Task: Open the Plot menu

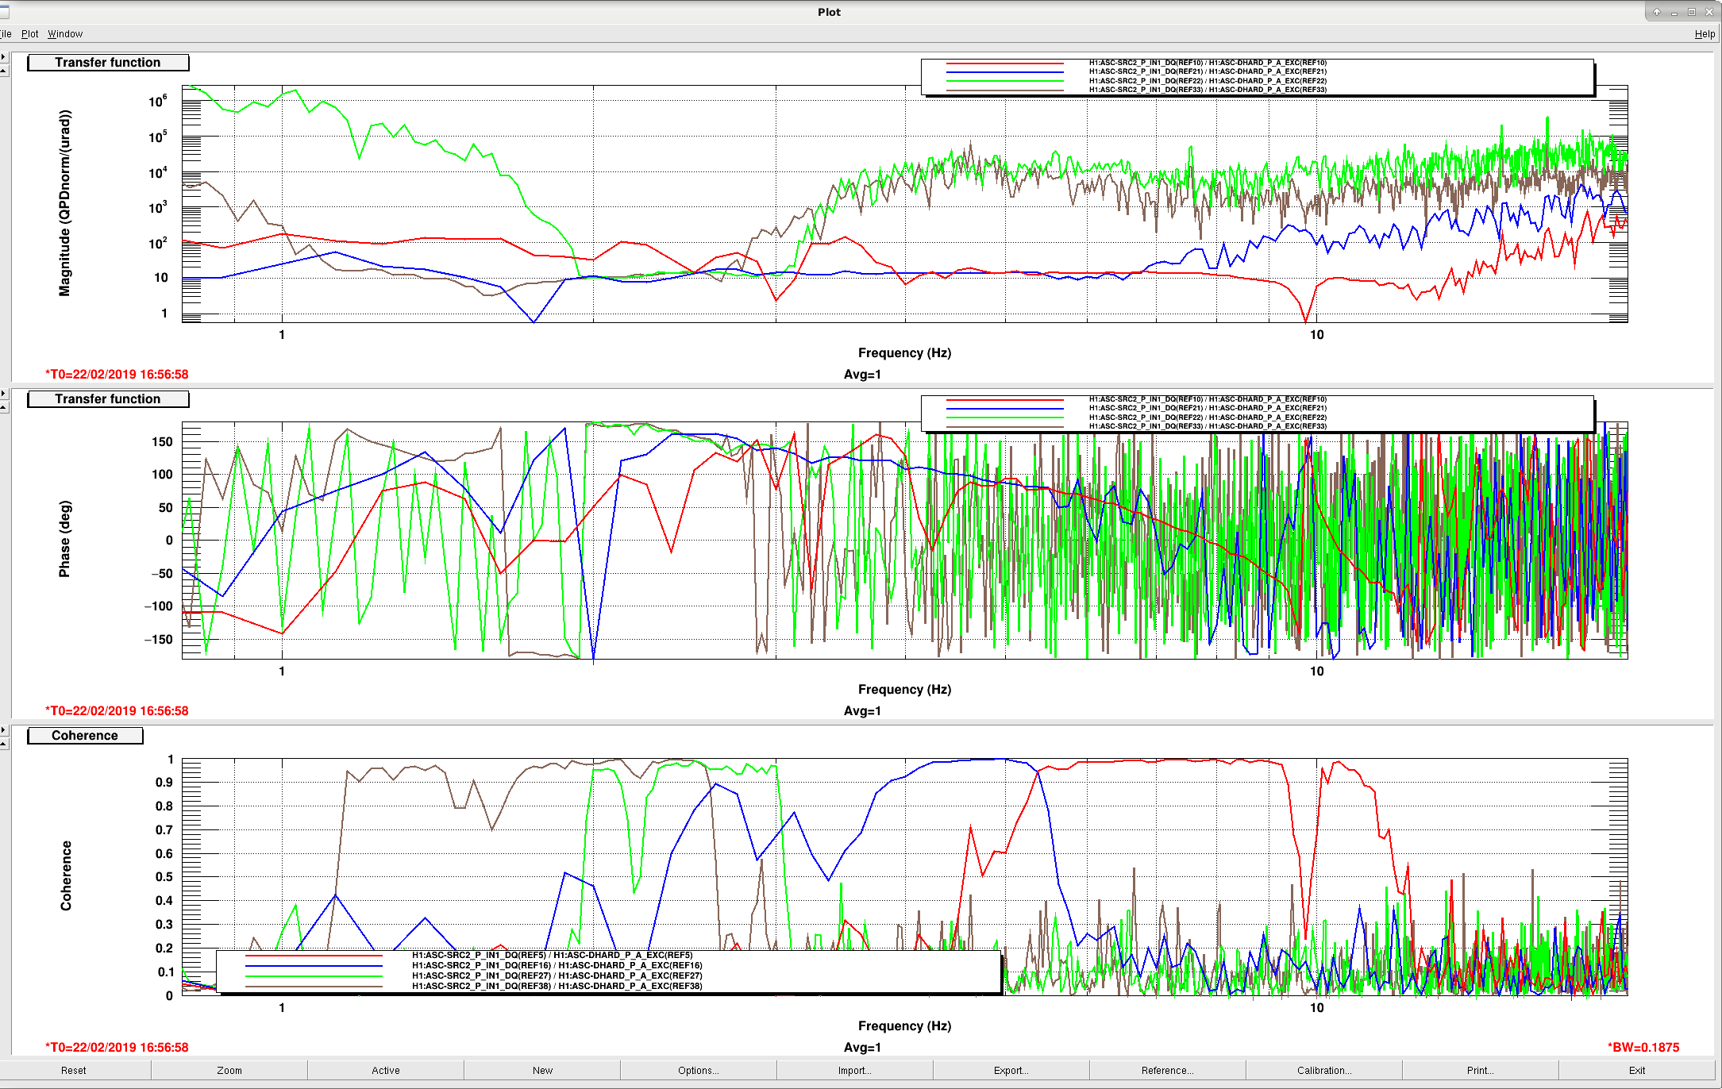Action: point(29,34)
